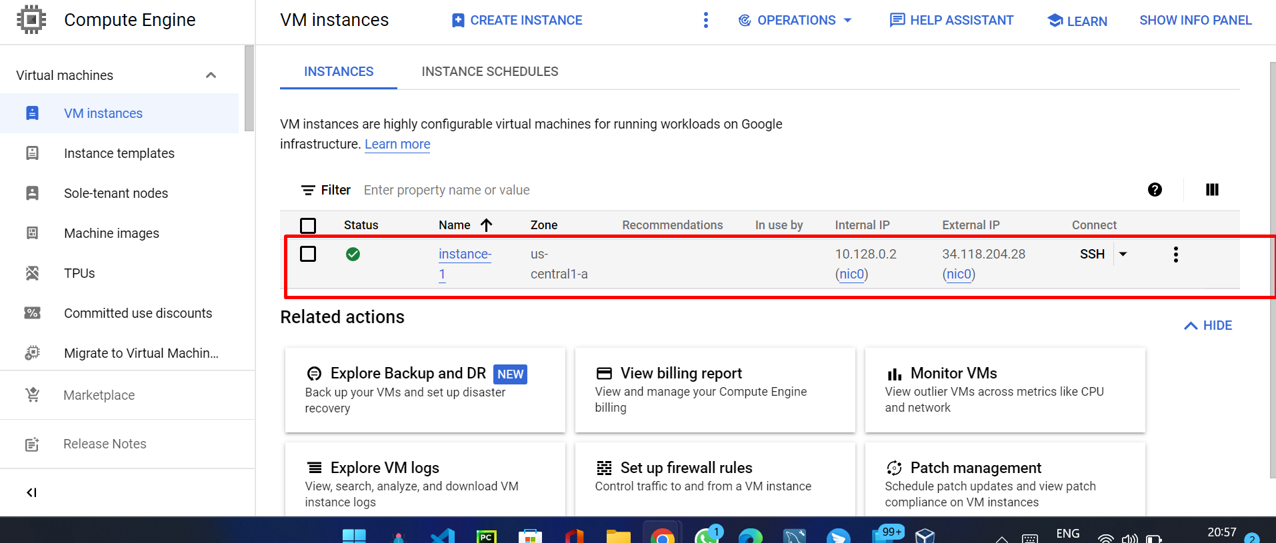Click the TPUs sidebar icon
The height and width of the screenshot is (543, 1276).
pos(32,273)
